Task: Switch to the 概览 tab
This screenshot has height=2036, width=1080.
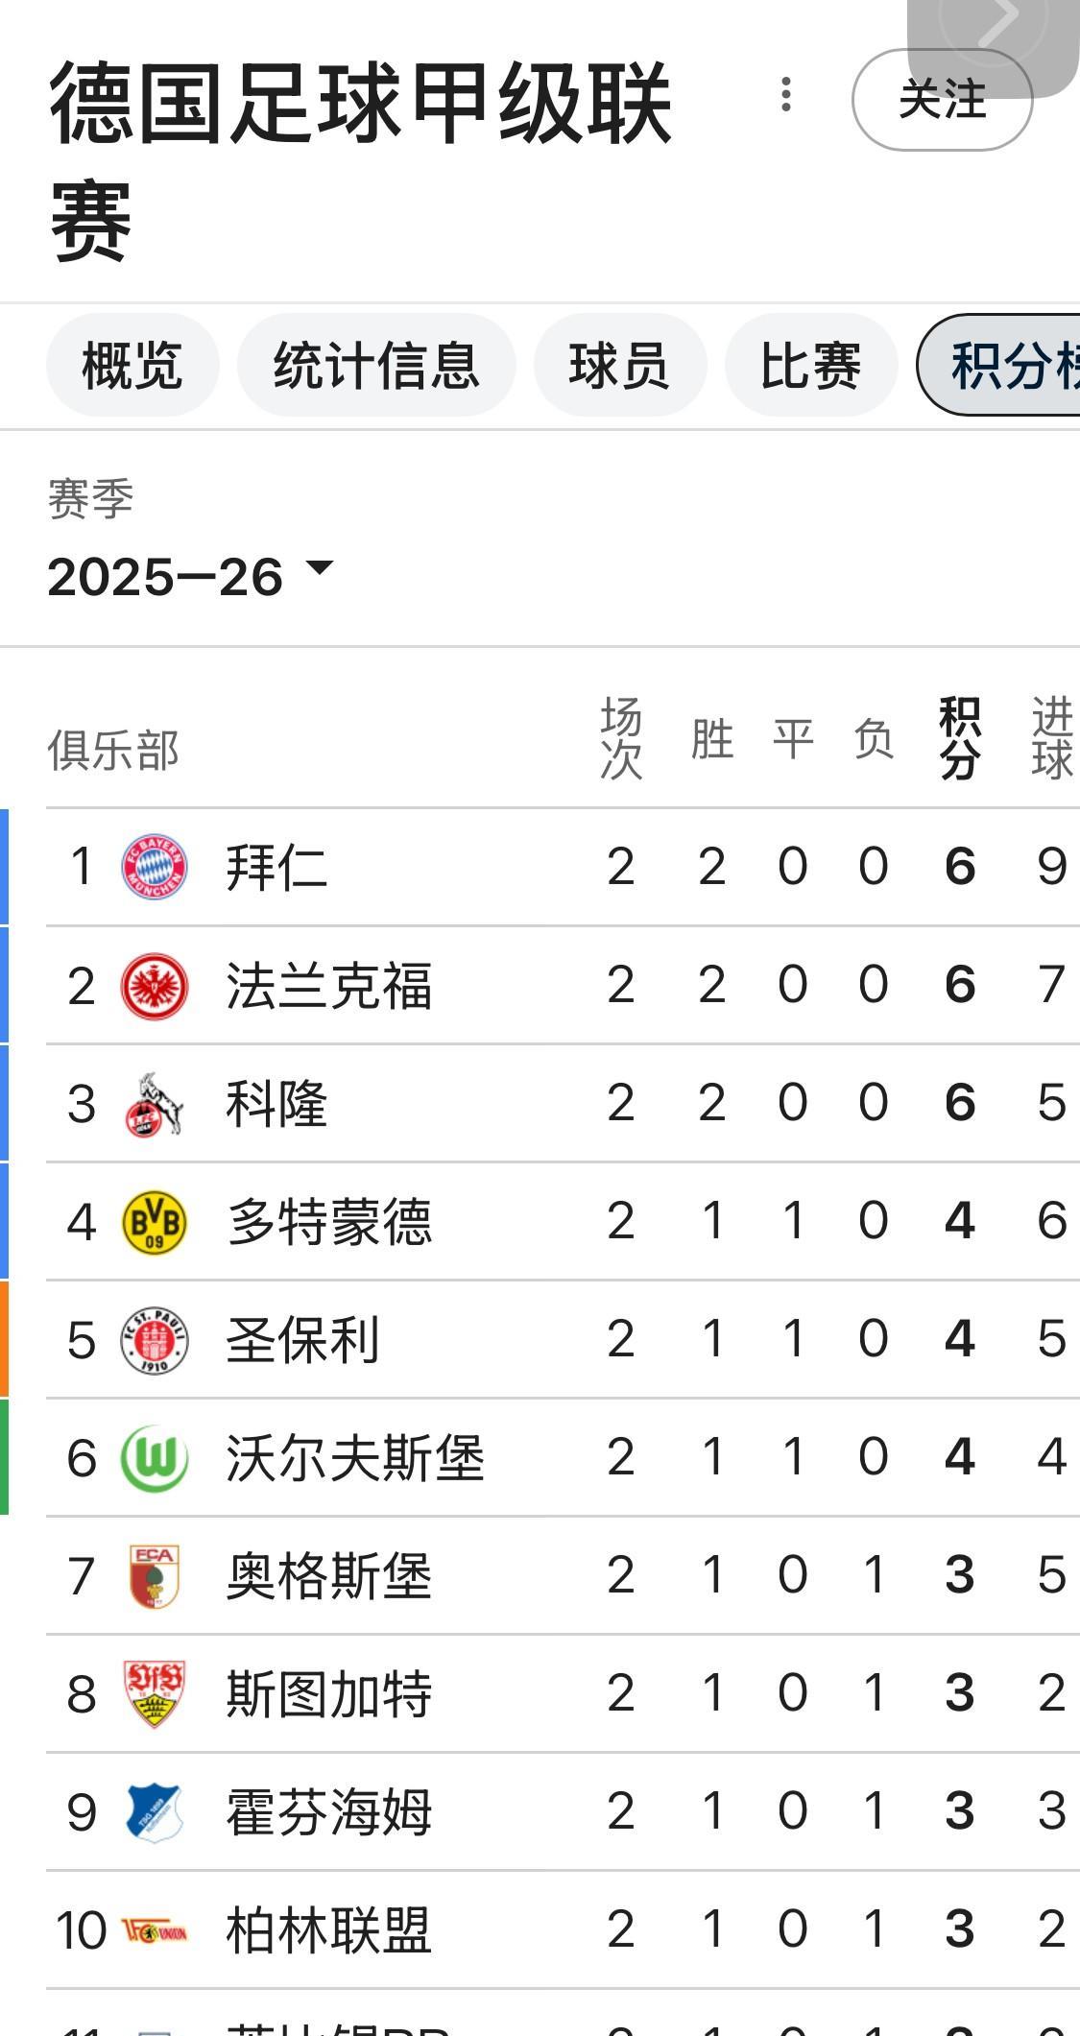Action: click(132, 366)
